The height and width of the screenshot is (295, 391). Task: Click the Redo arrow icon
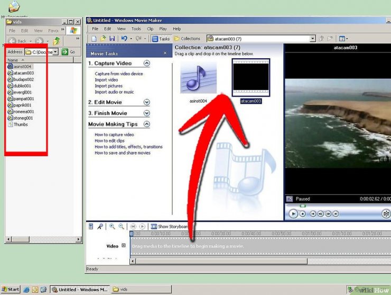[x=138, y=39]
